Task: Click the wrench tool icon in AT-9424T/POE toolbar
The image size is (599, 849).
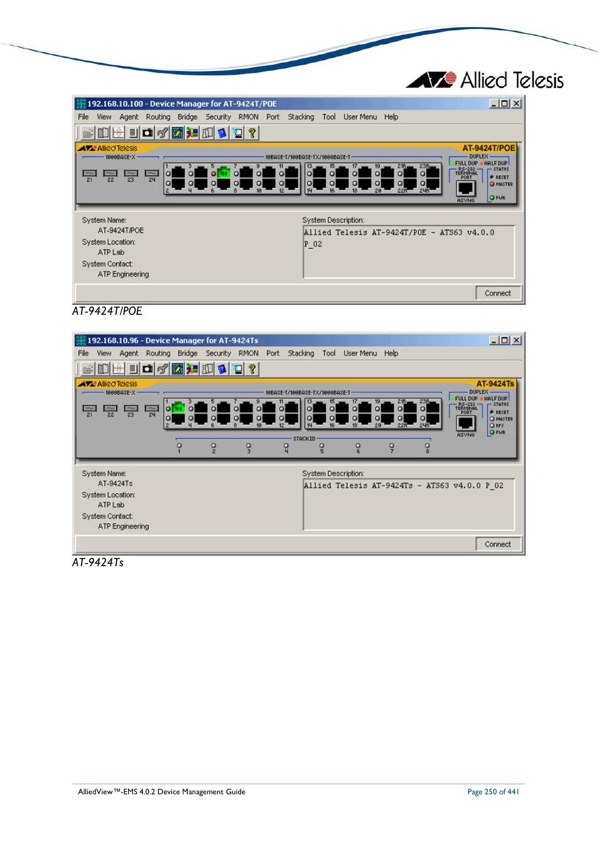Action: 163,133
